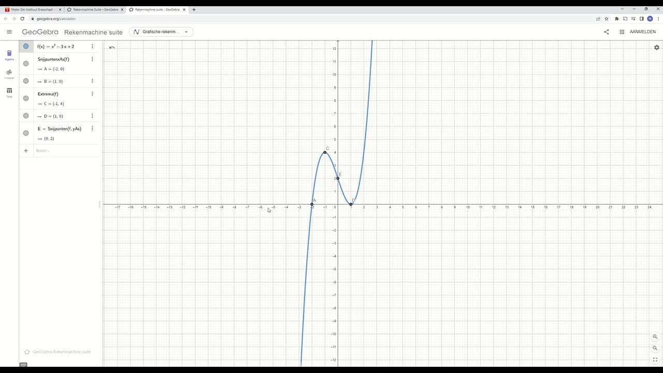Open options menu for E Snijpunten row

92,128
